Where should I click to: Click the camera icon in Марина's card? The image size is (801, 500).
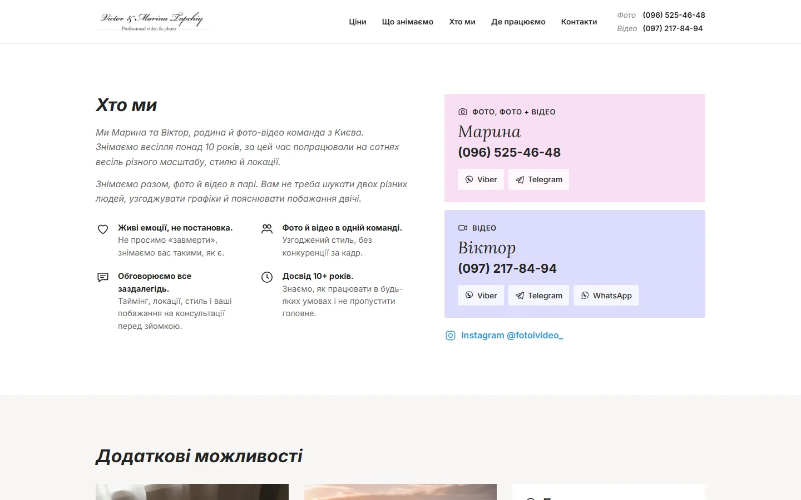[463, 112]
